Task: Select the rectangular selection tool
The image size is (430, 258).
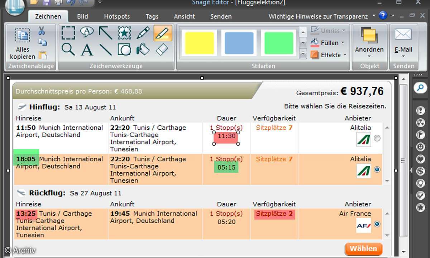Action: coord(68,33)
